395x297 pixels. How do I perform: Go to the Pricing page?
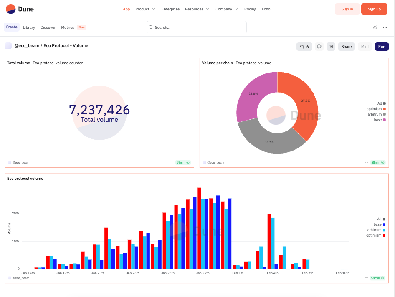pyautogui.click(x=250, y=9)
